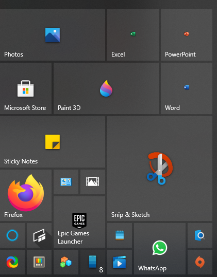Viewport: 217px width, 277px height.
Task: Open the Sticky Notes tile
Action: click(x=53, y=142)
